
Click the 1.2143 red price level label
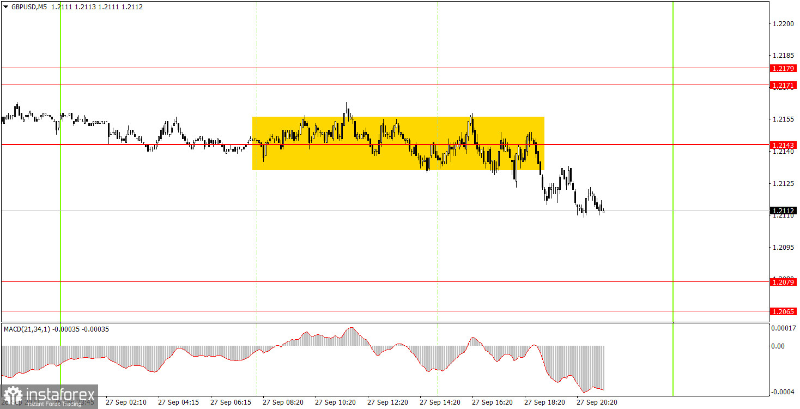(x=783, y=145)
